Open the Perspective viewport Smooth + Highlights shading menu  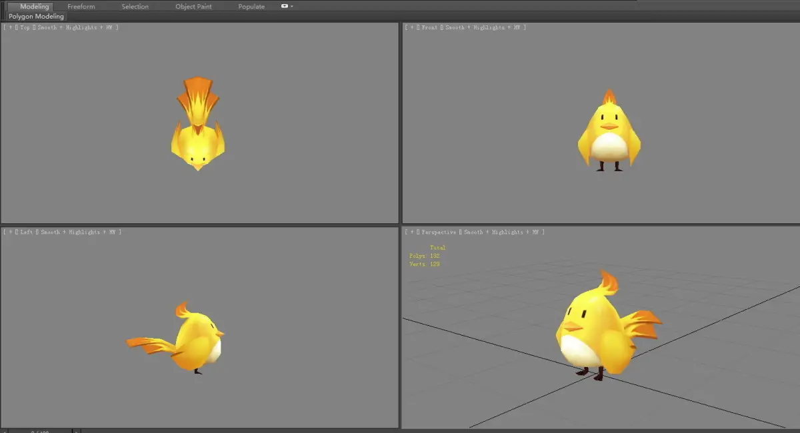coord(500,232)
